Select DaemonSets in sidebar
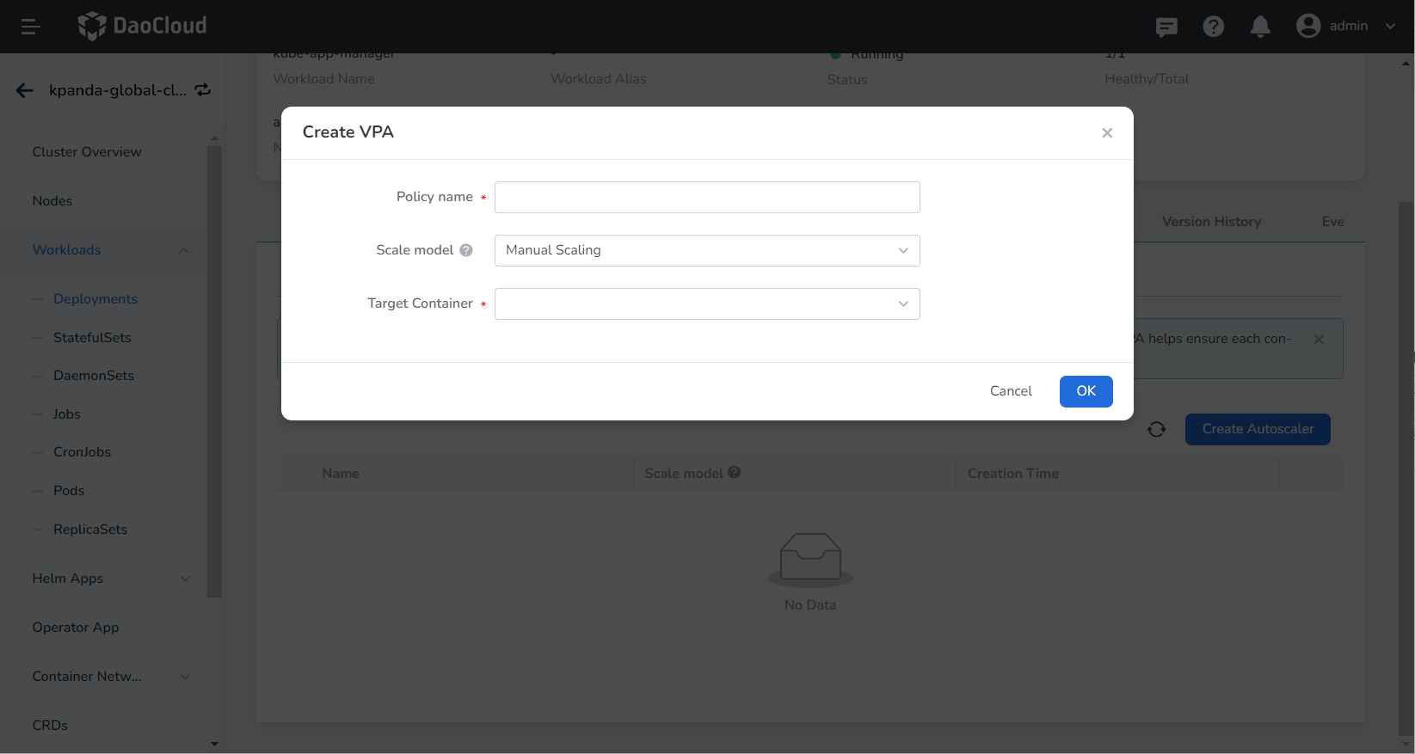This screenshot has width=1415, height=754. point(94,376)
